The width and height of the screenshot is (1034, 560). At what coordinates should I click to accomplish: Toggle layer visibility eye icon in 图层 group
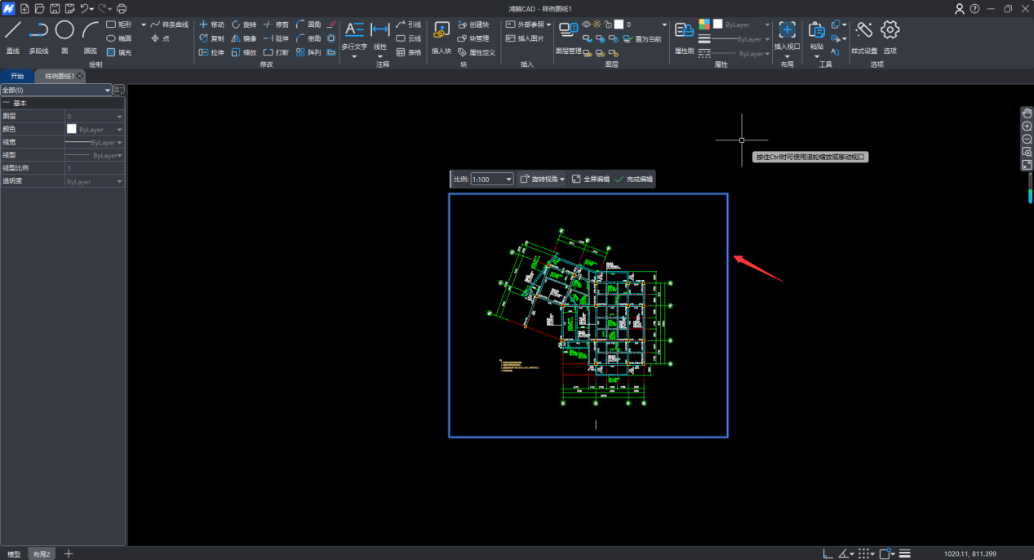(x=586, y=24)
